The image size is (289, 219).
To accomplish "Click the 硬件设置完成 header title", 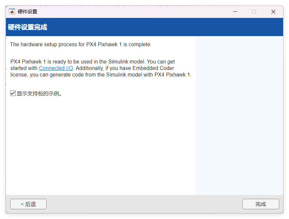I will pyautogui.click(x=27, y=27).
